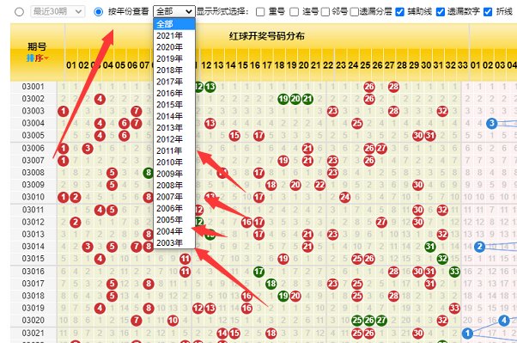
Task: Choose 2003年 from the dropdown options
Action: 174,243
